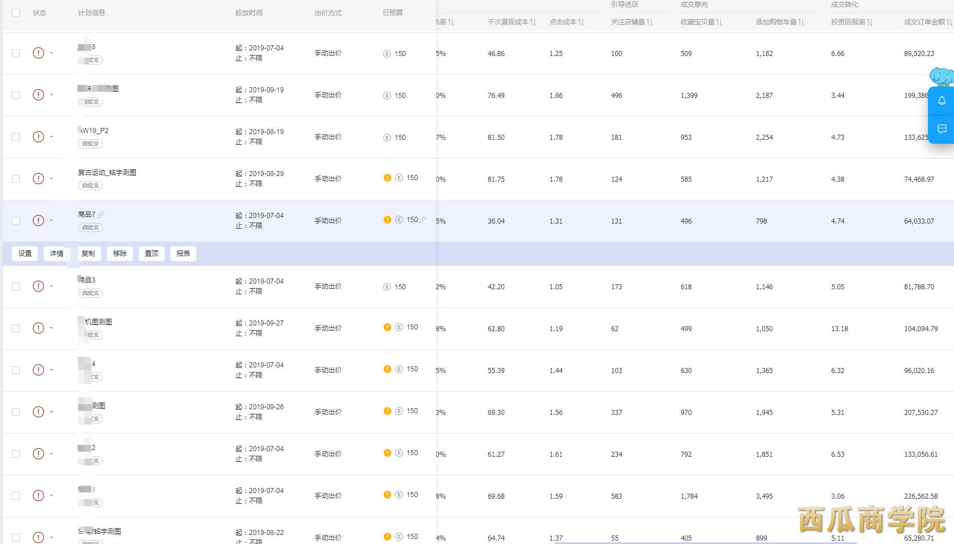Viewport: 954px width, 544px height.
Task: Tick the checkbox for the W19_P2 plan
Action: tap(16, 137)
